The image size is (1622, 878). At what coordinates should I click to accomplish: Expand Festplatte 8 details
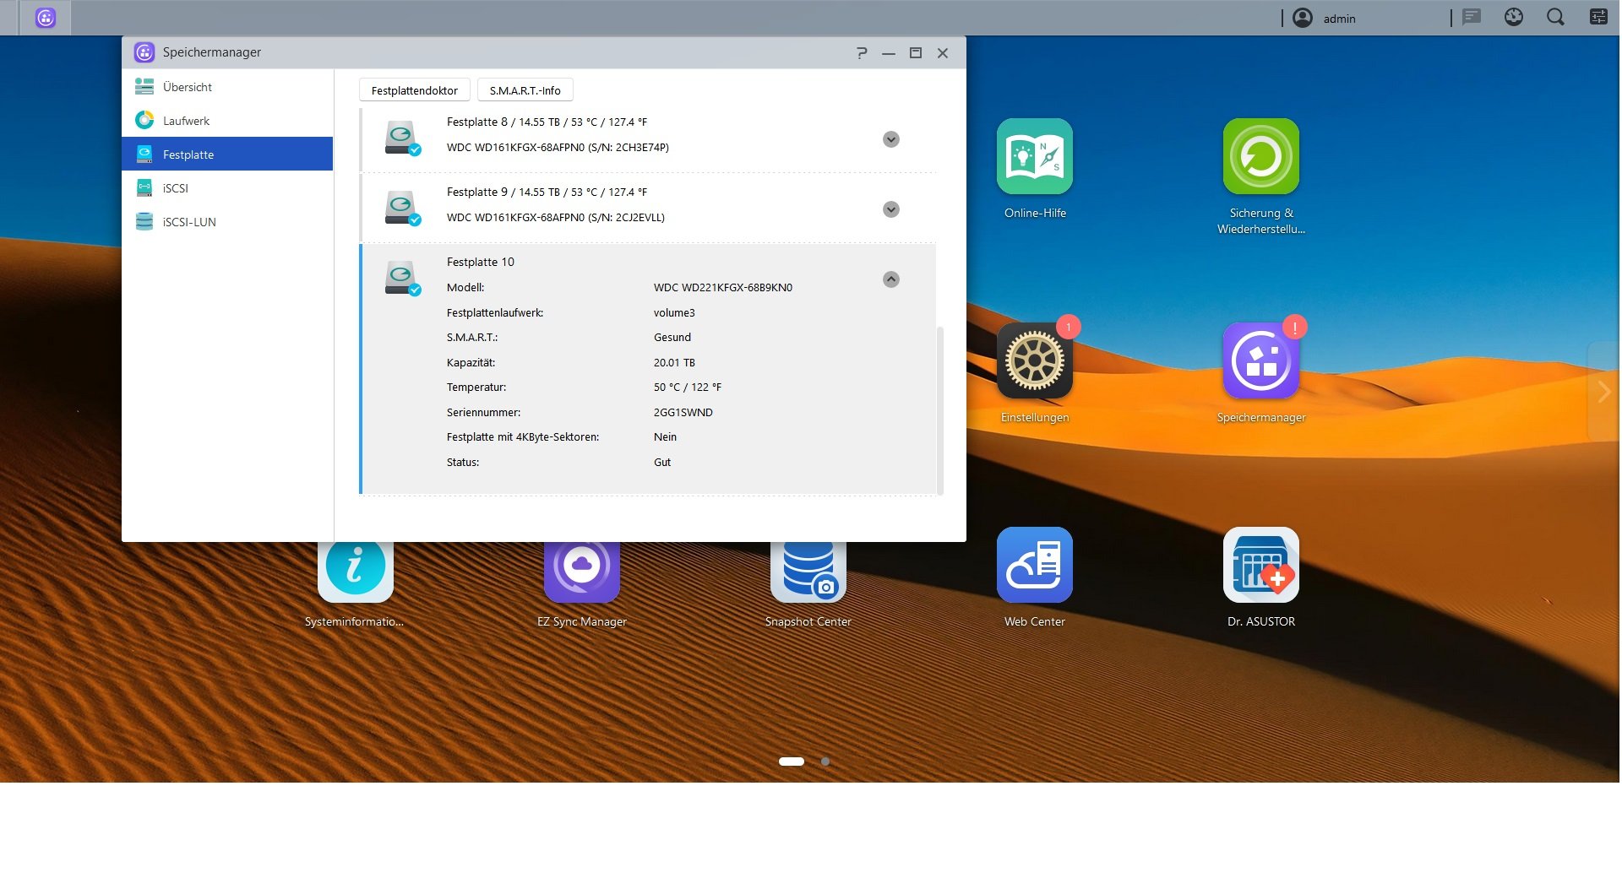(x=891, y=139)
